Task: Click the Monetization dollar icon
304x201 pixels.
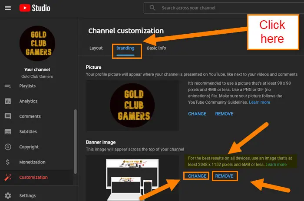Action: [x=8, y=162]
